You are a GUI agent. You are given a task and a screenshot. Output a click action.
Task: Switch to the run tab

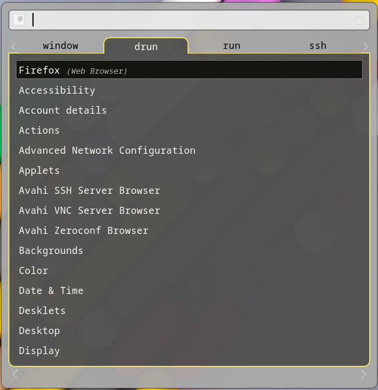pyautogui.click(x=231, y=45)
